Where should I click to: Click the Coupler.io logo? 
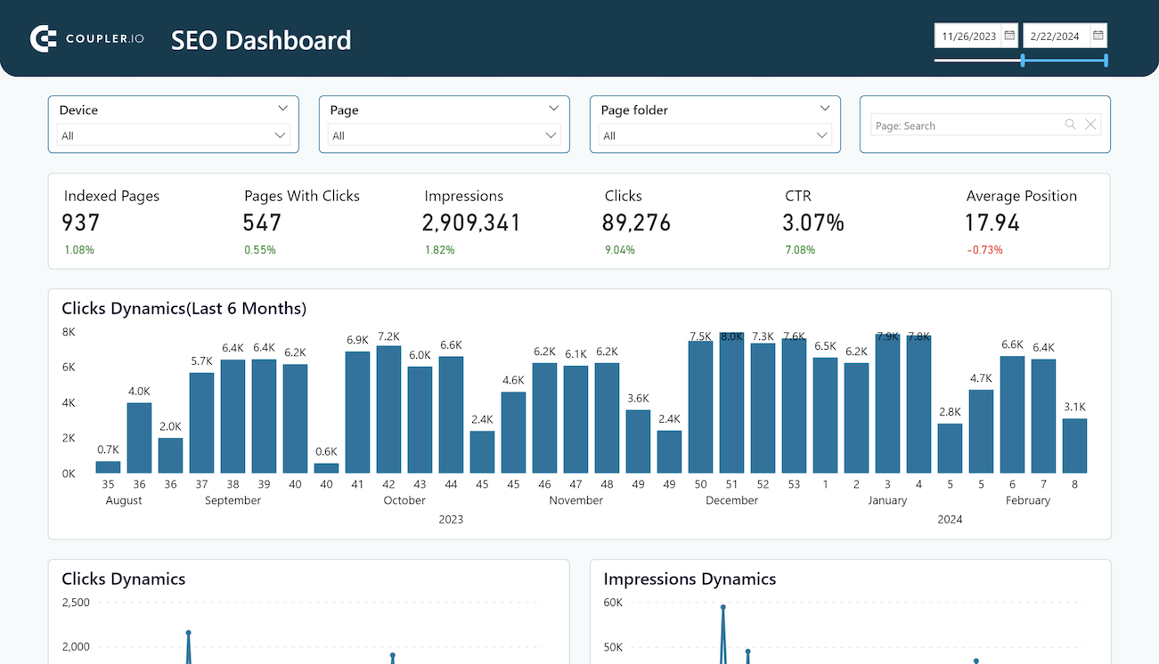coord(86,37)
